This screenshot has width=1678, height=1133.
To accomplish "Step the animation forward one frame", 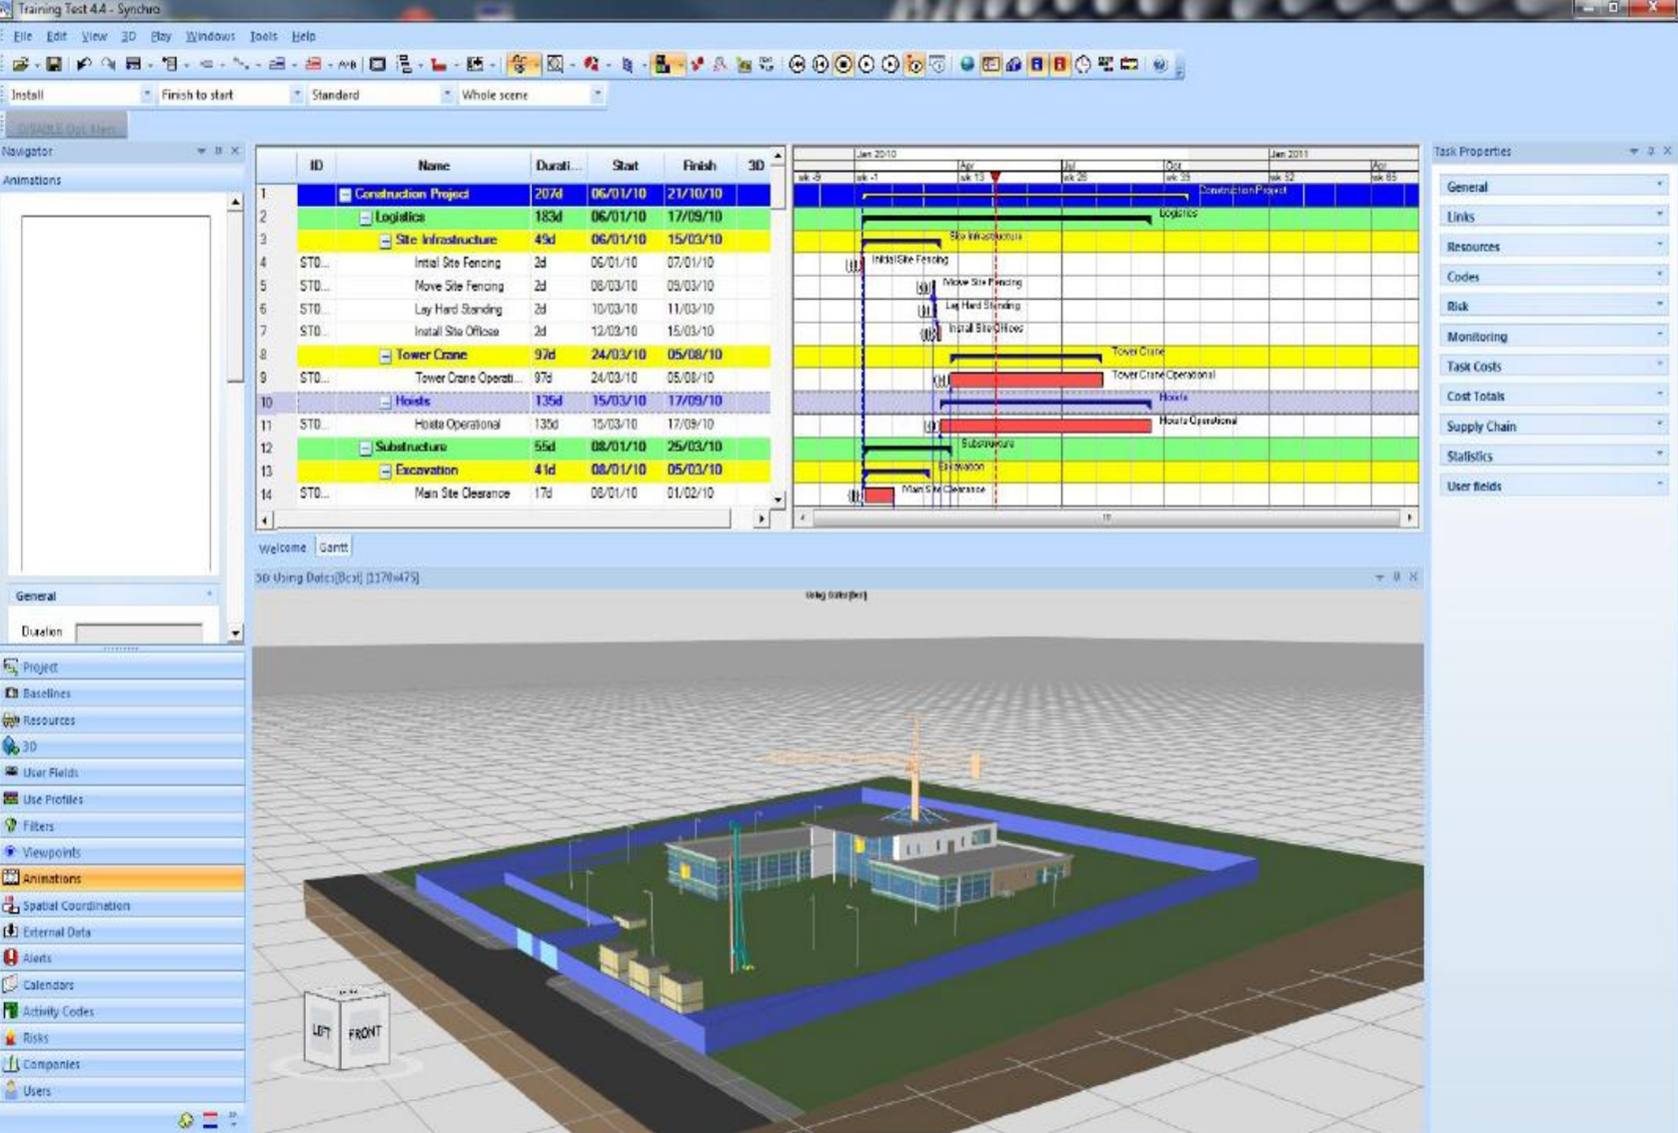I will (889, 65).
